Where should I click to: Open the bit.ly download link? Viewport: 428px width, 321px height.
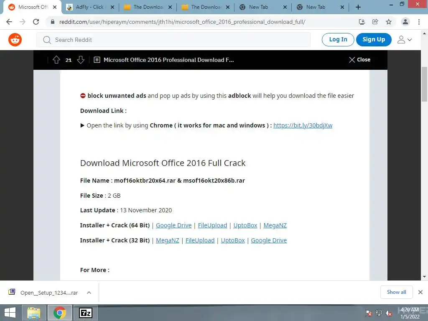coord(303,125)
